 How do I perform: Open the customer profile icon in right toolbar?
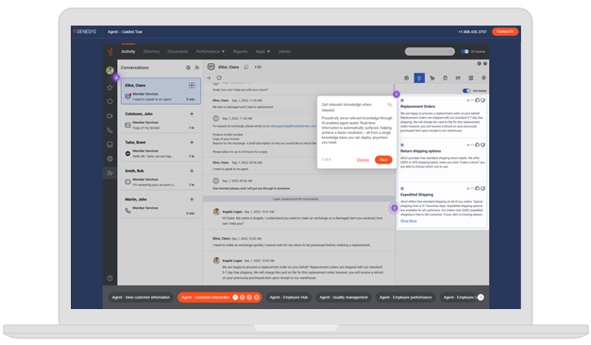[406, 78]
